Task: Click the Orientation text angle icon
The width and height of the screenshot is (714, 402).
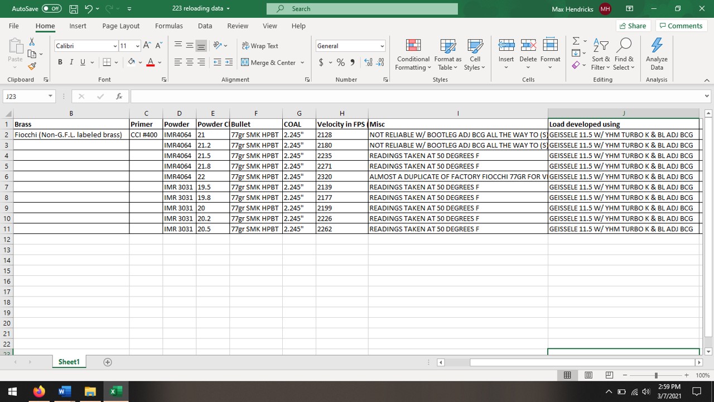Action: tap(218, 46)
